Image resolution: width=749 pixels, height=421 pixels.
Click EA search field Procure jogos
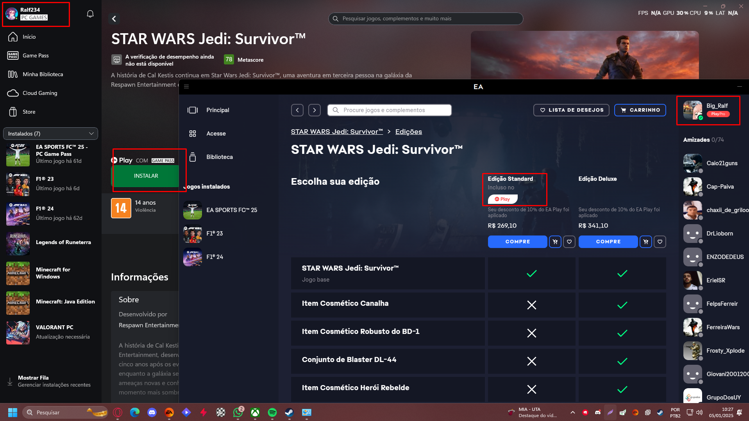coord(390,110)
